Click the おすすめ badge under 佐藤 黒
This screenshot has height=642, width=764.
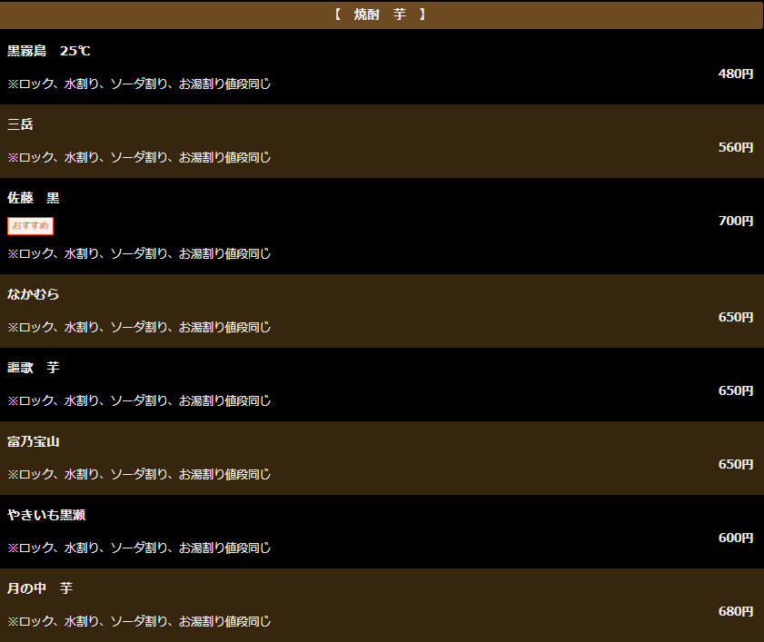pos(30,226)
